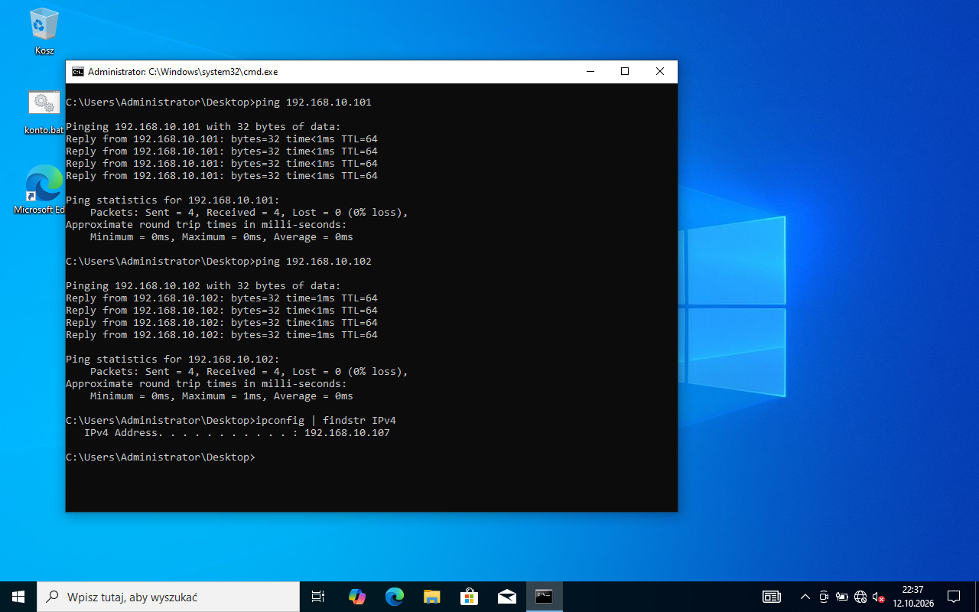Click 'Minimum = 0ms, Maximum = 0ms' line
This screenshot has width=979, height=612.
[222, 237]
